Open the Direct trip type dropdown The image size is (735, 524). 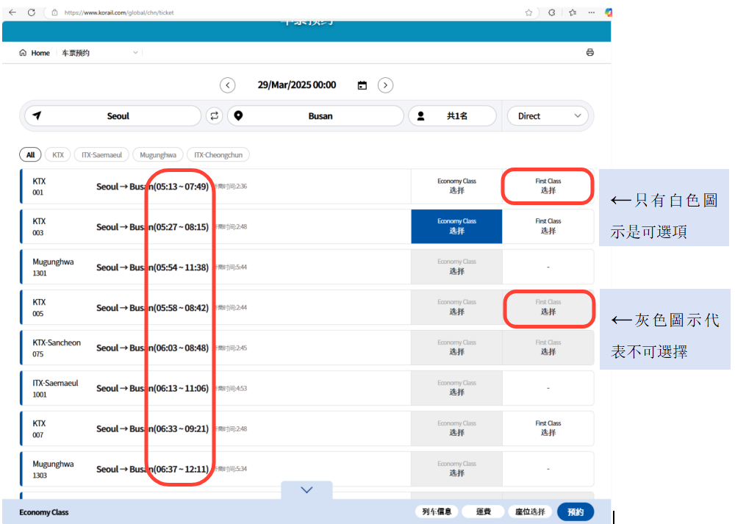tap(548, 116)
